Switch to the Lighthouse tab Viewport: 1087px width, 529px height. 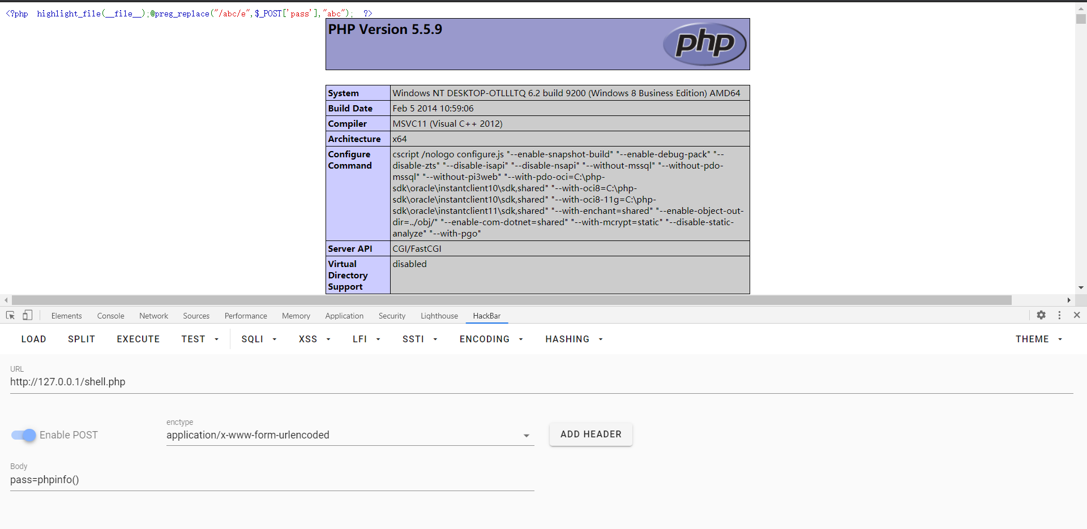439,316
